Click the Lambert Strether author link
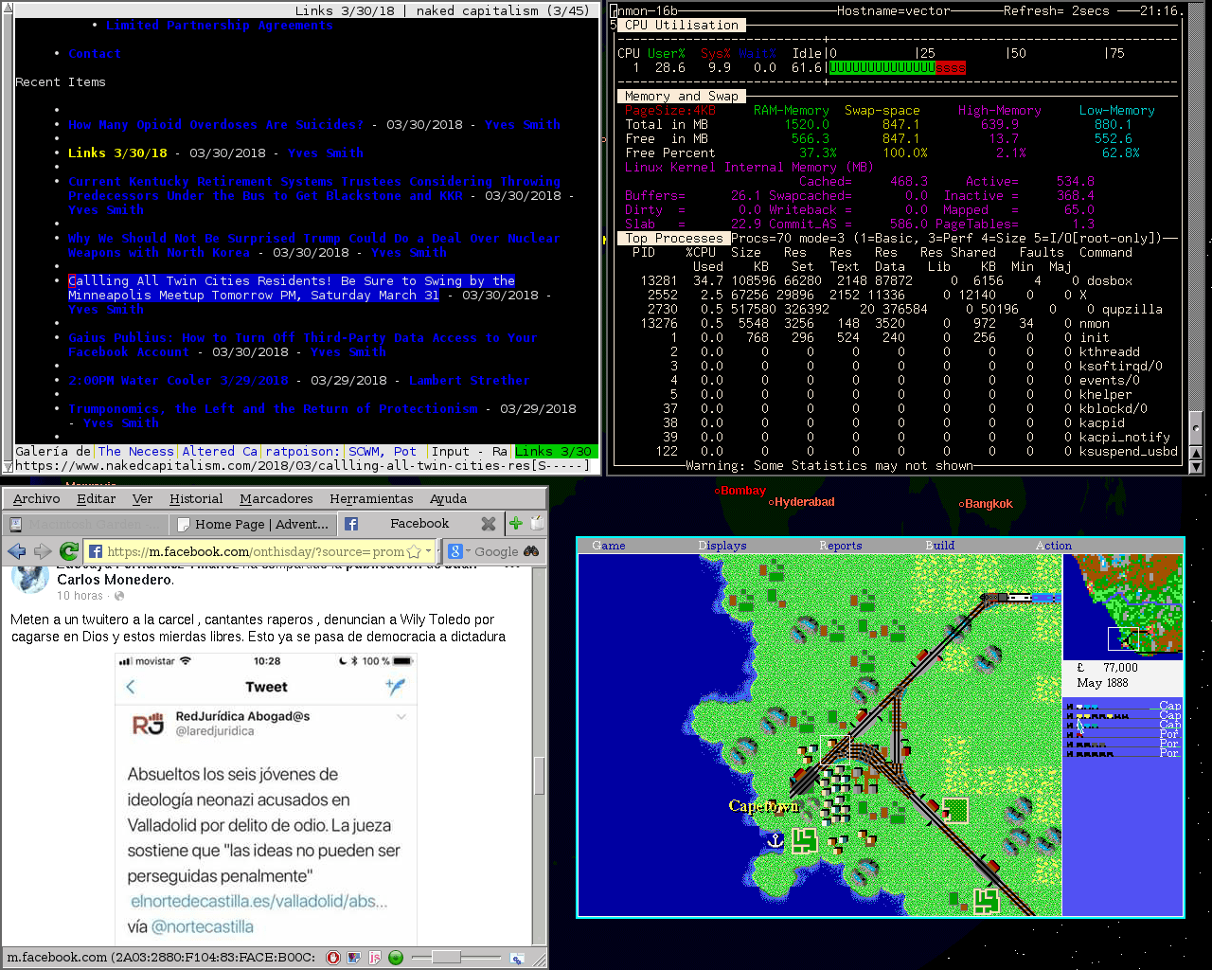 tap(470, 381)
